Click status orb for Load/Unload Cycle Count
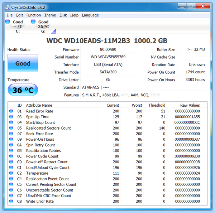 coord(11,167)
